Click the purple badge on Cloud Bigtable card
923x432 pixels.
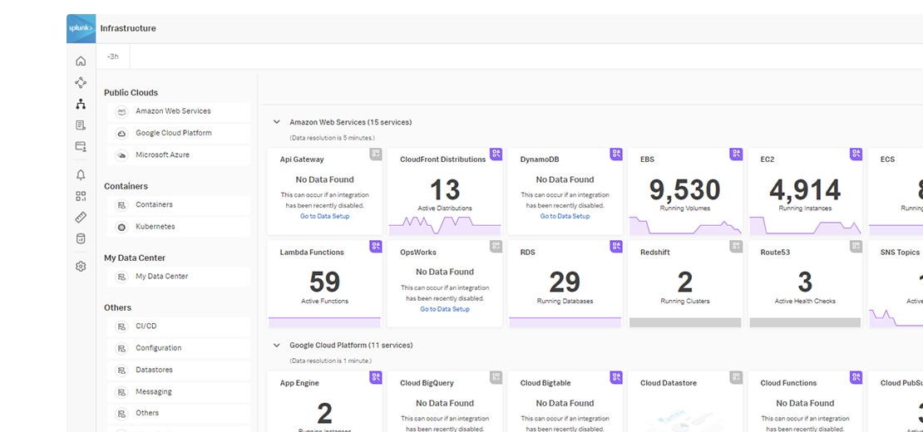click(616, 377)
